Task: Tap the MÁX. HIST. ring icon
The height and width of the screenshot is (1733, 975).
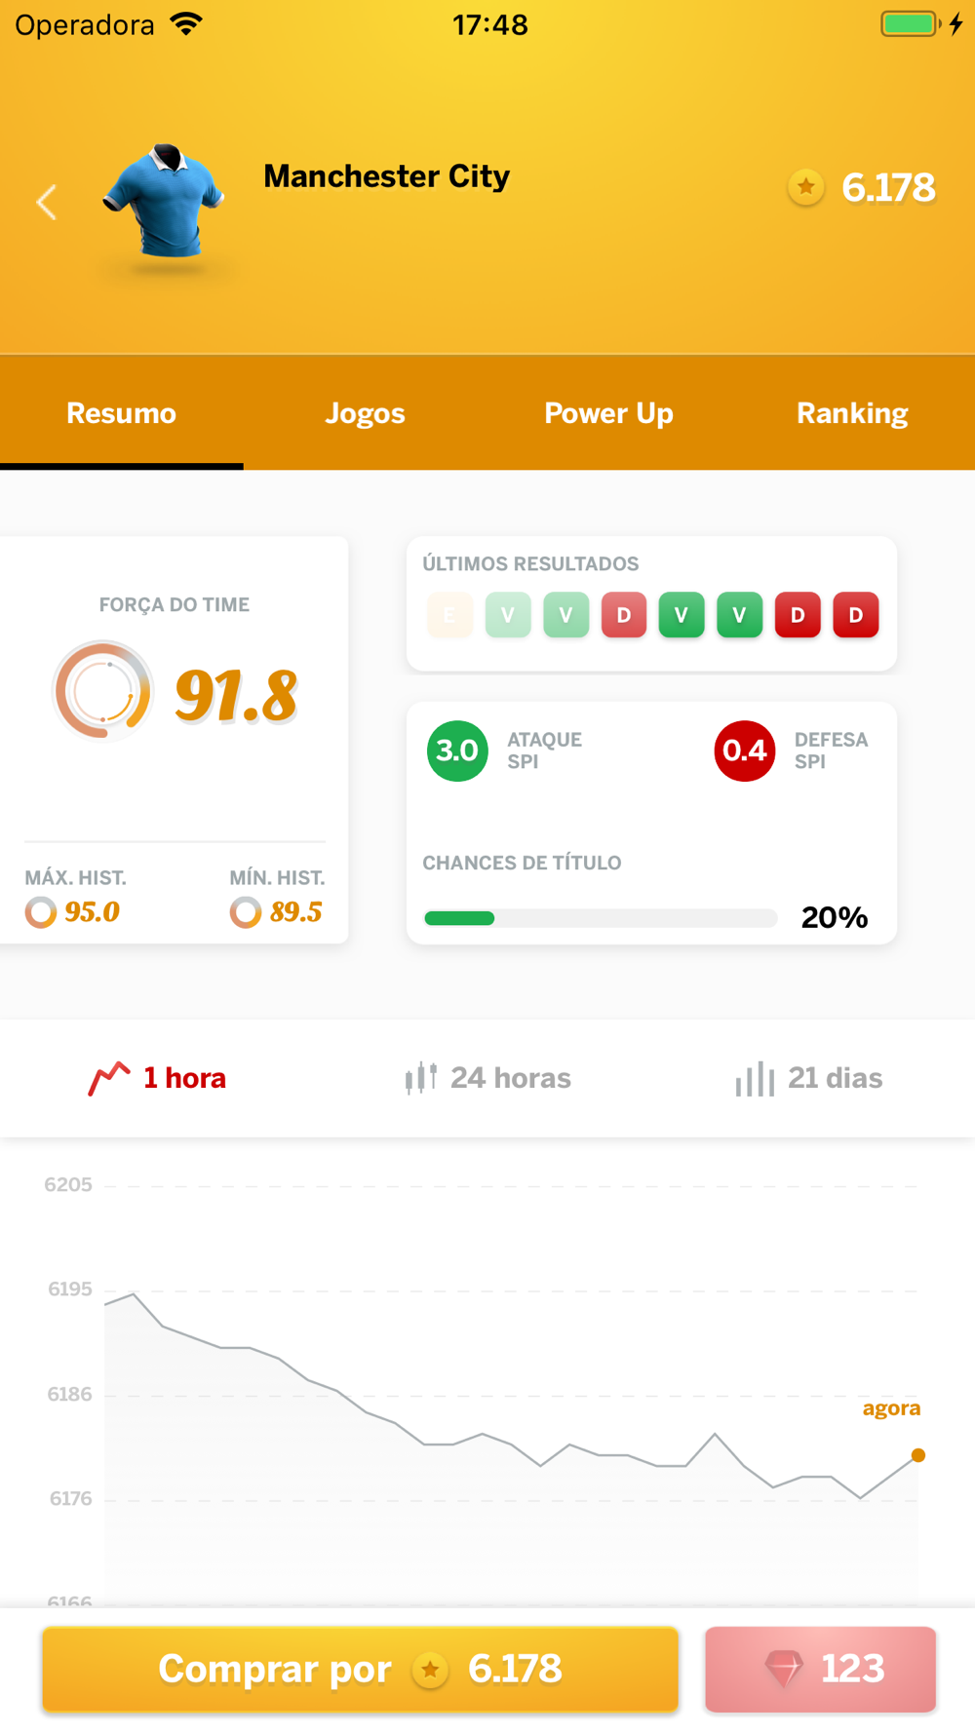Action: coord(40,912)
